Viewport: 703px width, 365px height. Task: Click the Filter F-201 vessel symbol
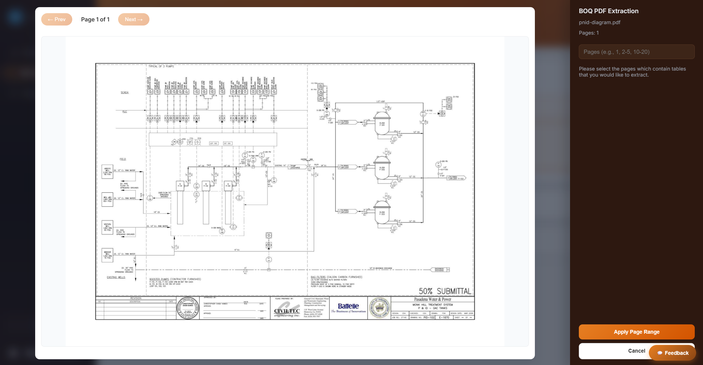(382, 124)
